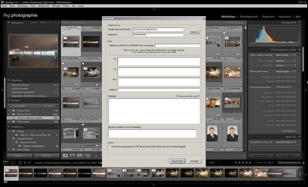Switch to the Impression module
The image size is (308, 187).
pos(285,17)
